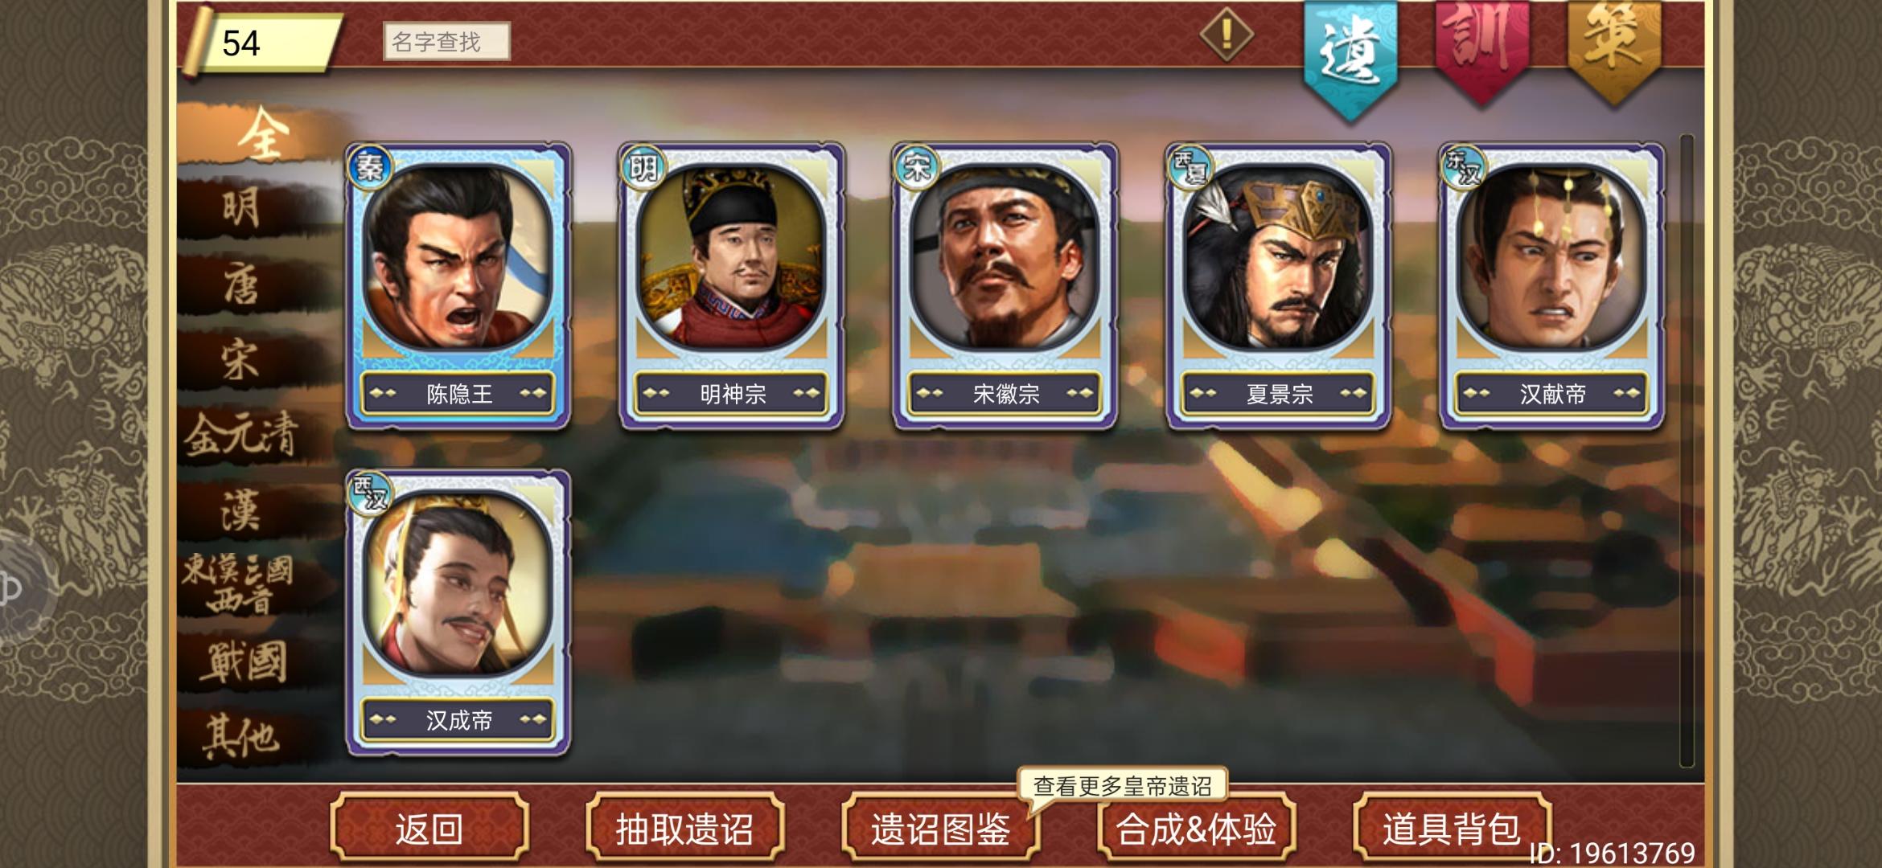Select the 汉成帝 emperor card
Image resolution: width=1882 pixels, height=868 pixels.
pyautogui.click(x=458, y=612)
